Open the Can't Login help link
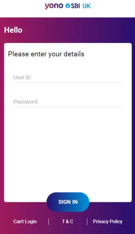The height and width of the screenshot is (234, 135). pos(25,221)
